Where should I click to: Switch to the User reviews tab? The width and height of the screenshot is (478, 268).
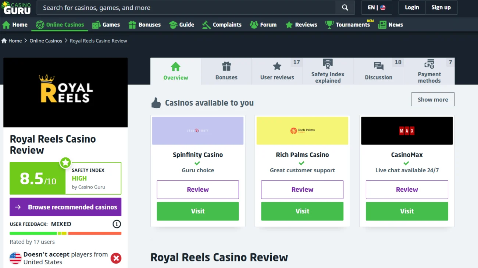277,71
